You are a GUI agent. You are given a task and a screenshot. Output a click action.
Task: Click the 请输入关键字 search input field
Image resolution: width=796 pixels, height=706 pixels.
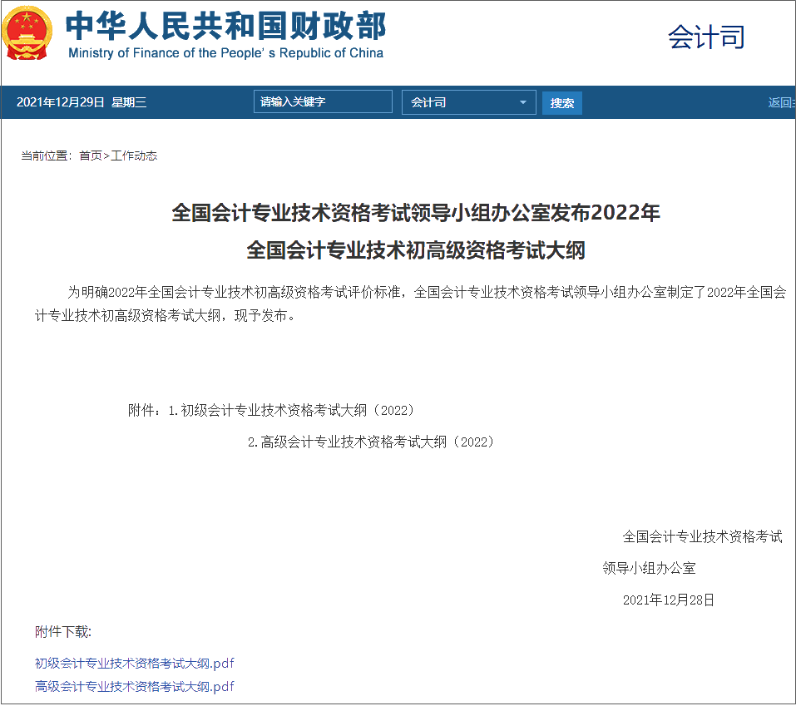pyautogui.click(x=323, y=101)
